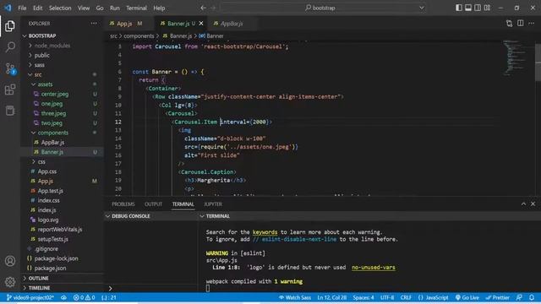The image size is (541, 304).
Task: Toggle the bottom panel layout icon
Action: 468,8
